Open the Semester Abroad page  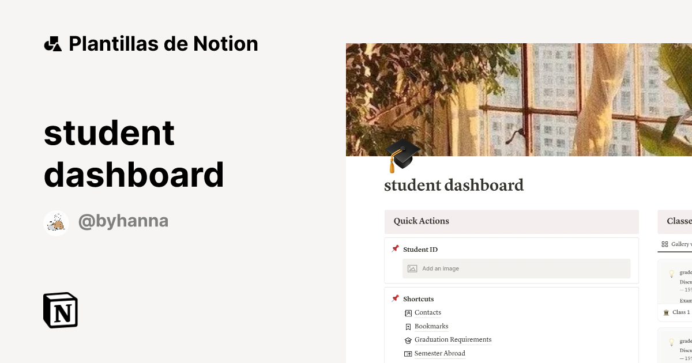pos(439,353)
